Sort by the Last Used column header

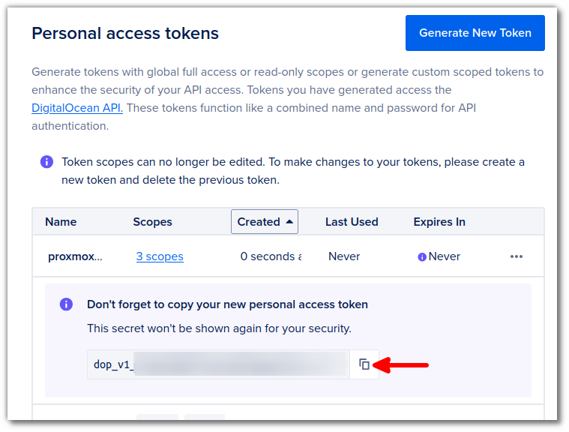[352, 222]
